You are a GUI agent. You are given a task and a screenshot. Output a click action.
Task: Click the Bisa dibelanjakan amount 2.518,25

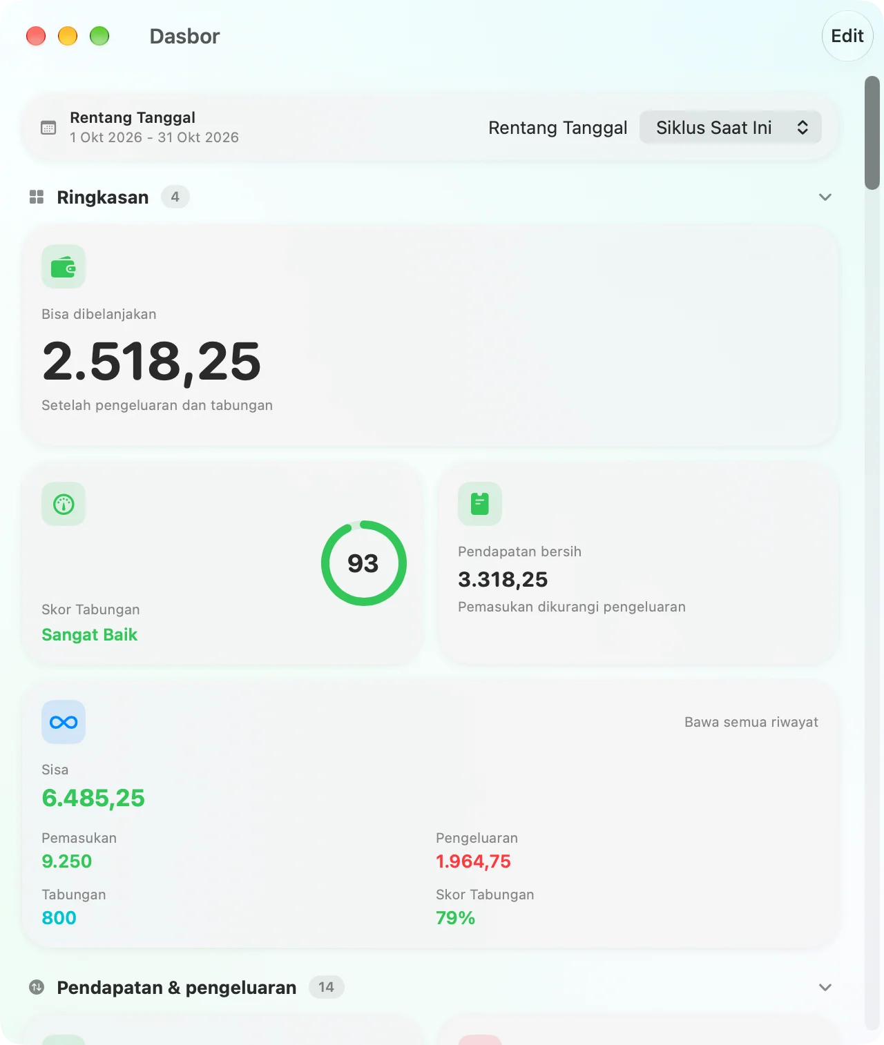click(x=151, y=362)
